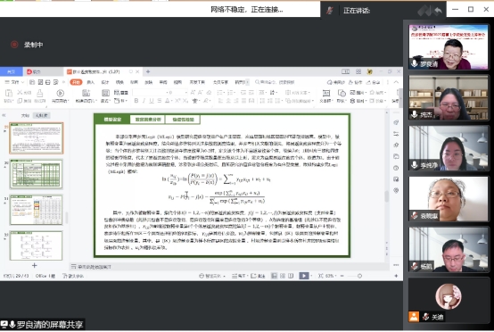The image size is (494, 332).
Task: Click the paste icon in the ribbon
Action: point(9,93)
